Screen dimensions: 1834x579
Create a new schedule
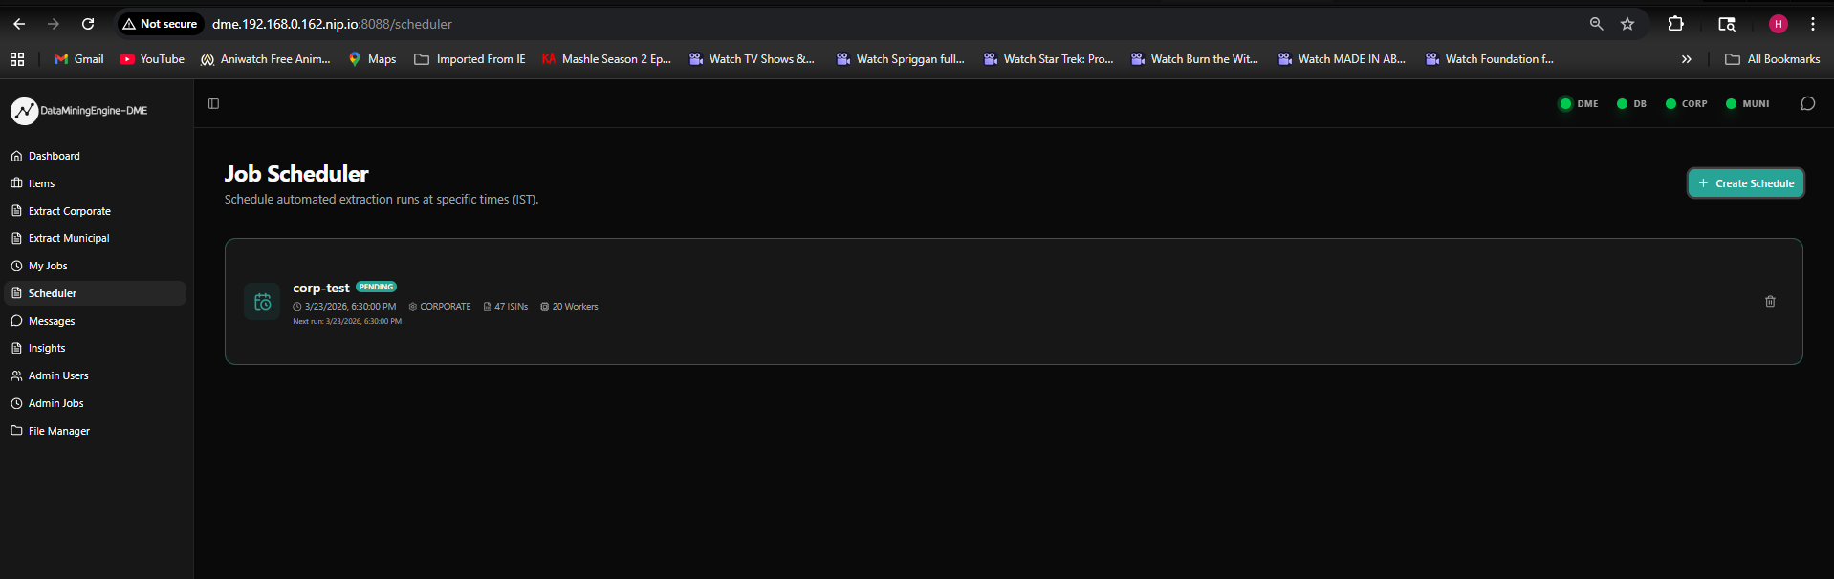point(1745,183)
